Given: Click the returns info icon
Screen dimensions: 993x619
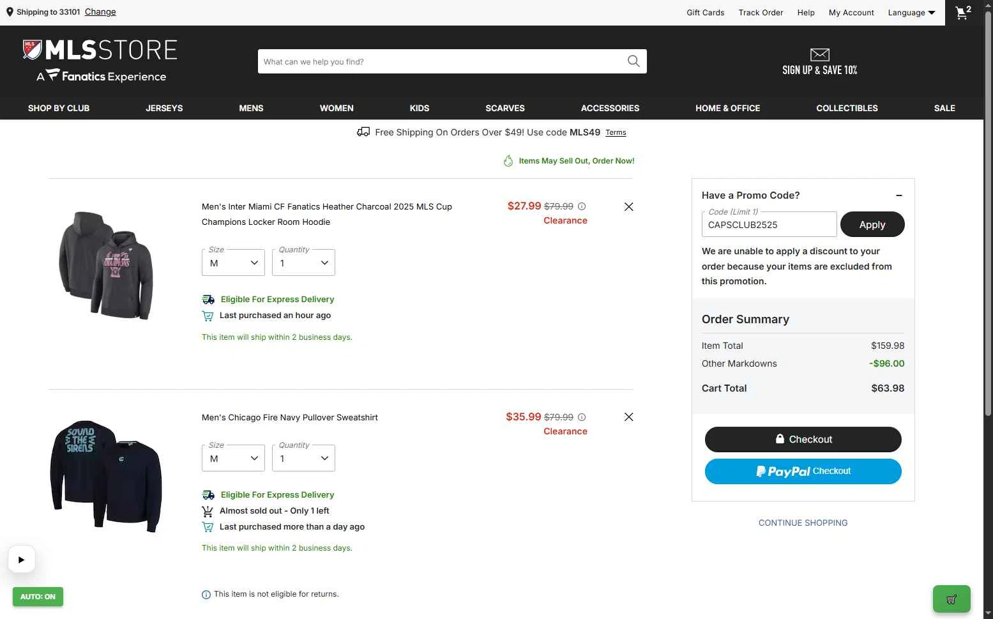Looking at the screenshot, I should point(206,595).
